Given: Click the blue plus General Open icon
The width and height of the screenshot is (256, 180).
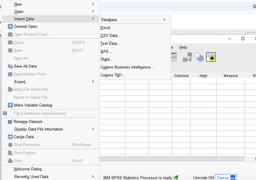Looking at the screenshot, I should click(10, 26).
